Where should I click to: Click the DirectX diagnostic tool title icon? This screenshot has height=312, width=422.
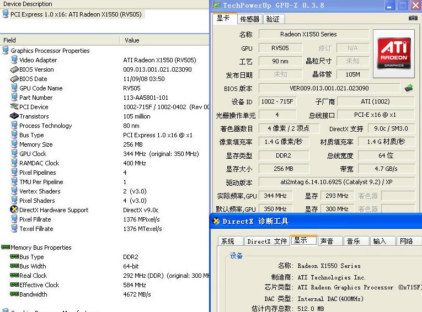pyautogui.click(x=216, y=221)
